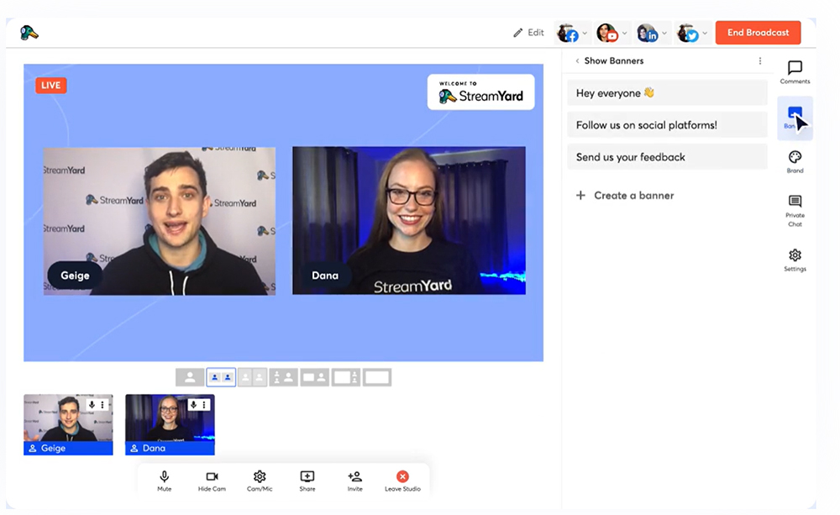
Task: Click the End Broadcast button
Action: click(x=758, y=33)
